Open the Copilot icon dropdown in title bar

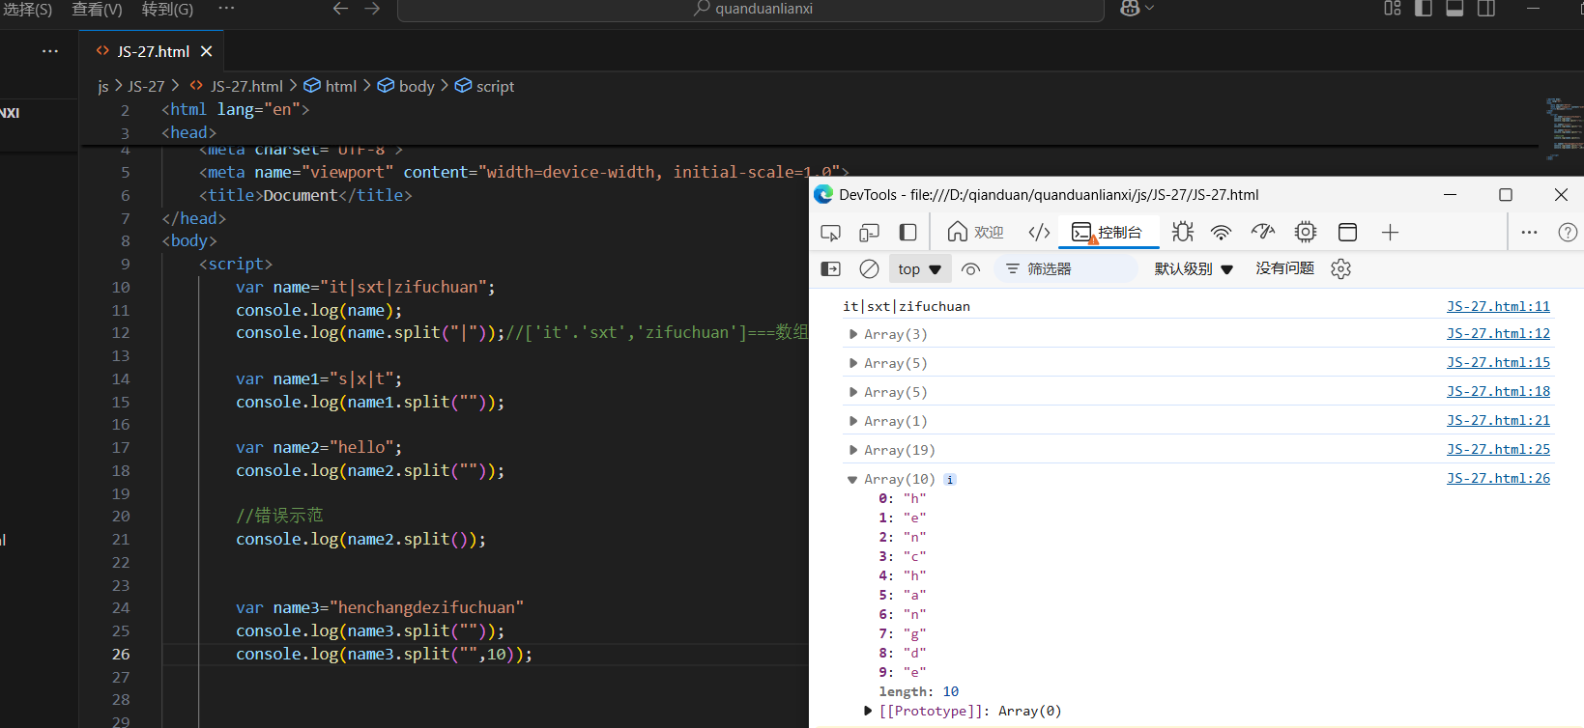1137,8
